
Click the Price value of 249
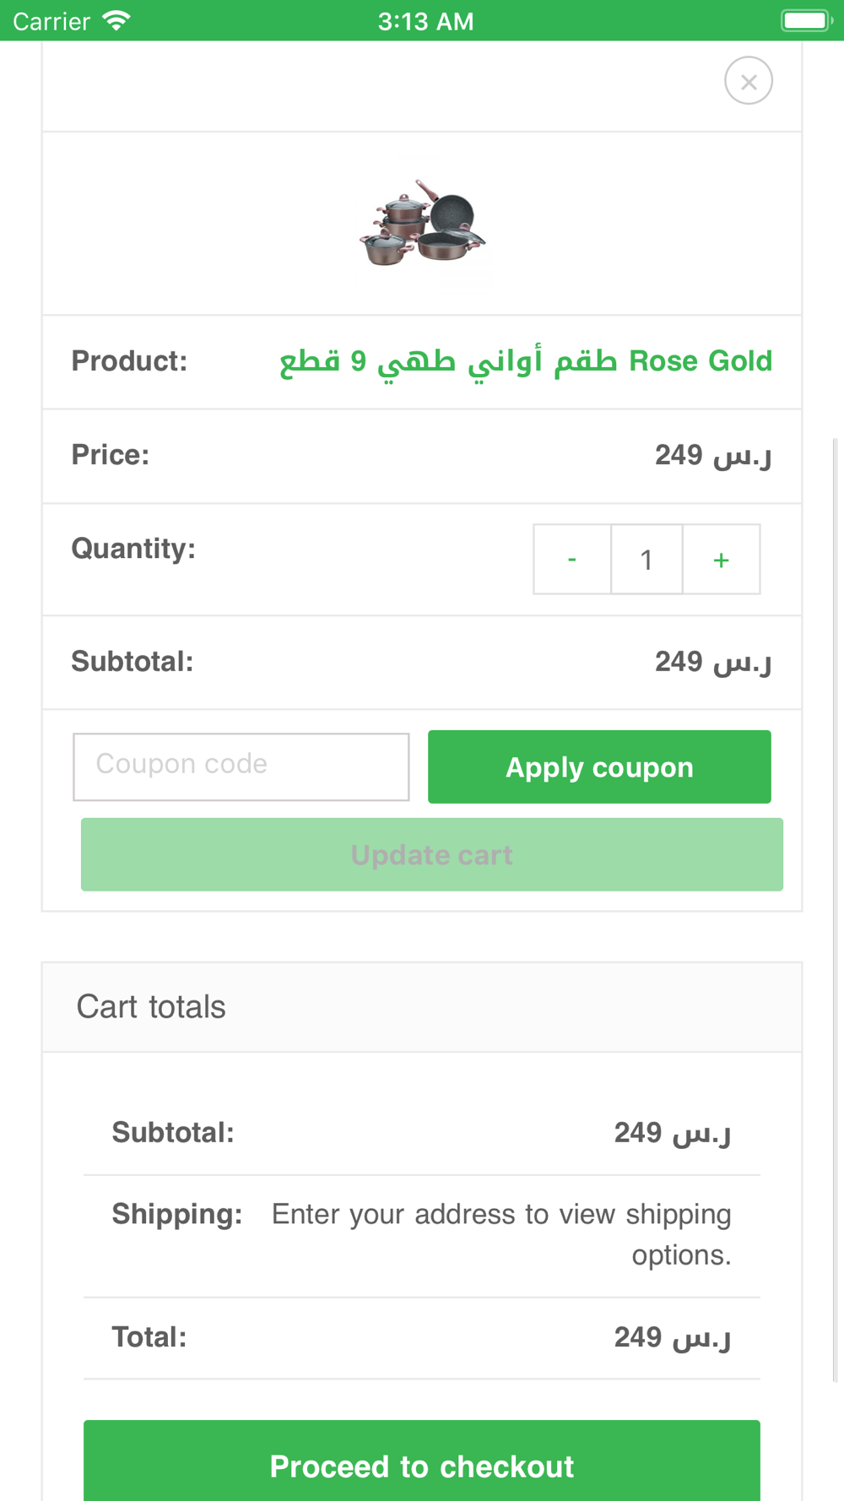[x=712, y=456]
